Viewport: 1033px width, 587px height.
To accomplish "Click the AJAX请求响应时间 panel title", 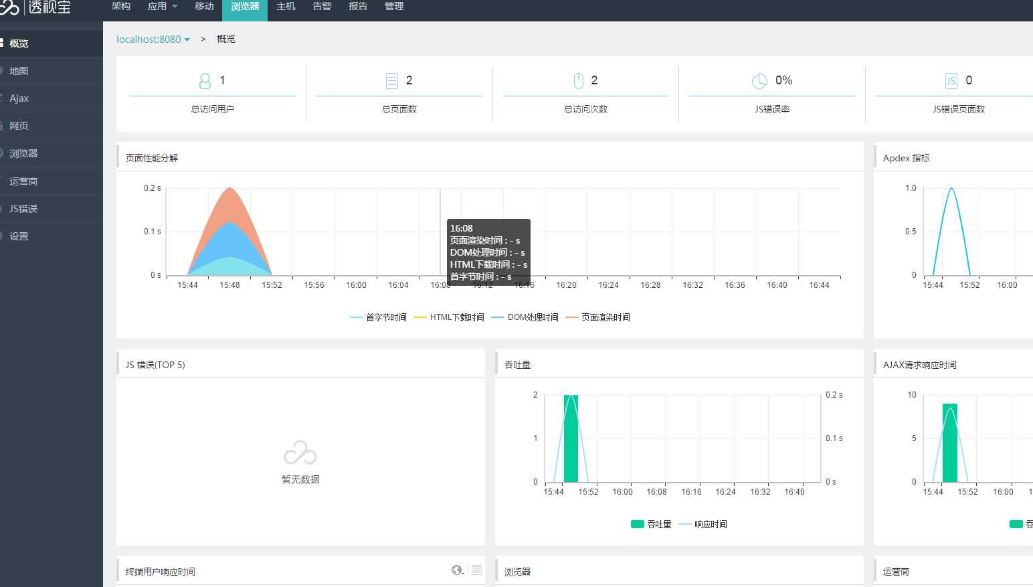I will click(x=920, y=365).
